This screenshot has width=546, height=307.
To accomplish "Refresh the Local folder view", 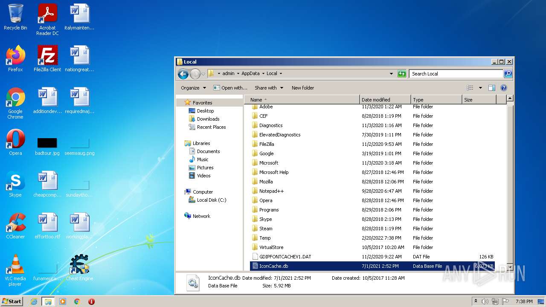I will 402,74.
